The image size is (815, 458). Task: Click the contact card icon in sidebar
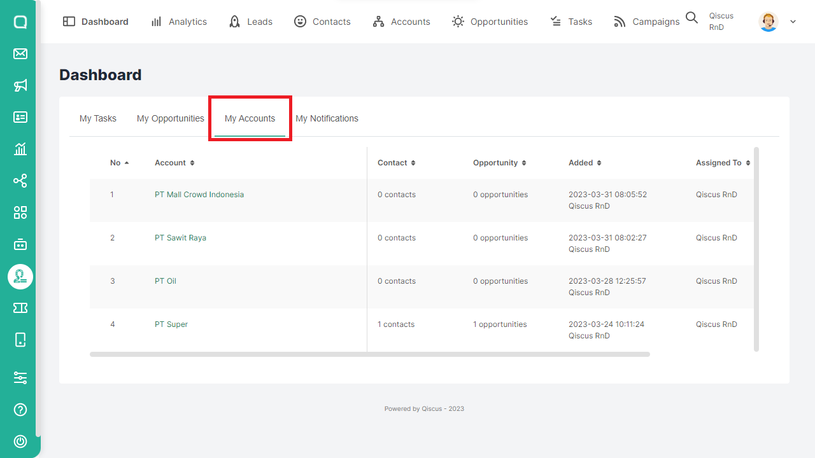coord(20,117)
